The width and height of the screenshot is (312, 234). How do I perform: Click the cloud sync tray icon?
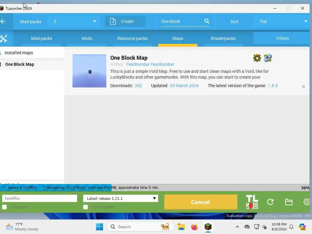(247, 227)
